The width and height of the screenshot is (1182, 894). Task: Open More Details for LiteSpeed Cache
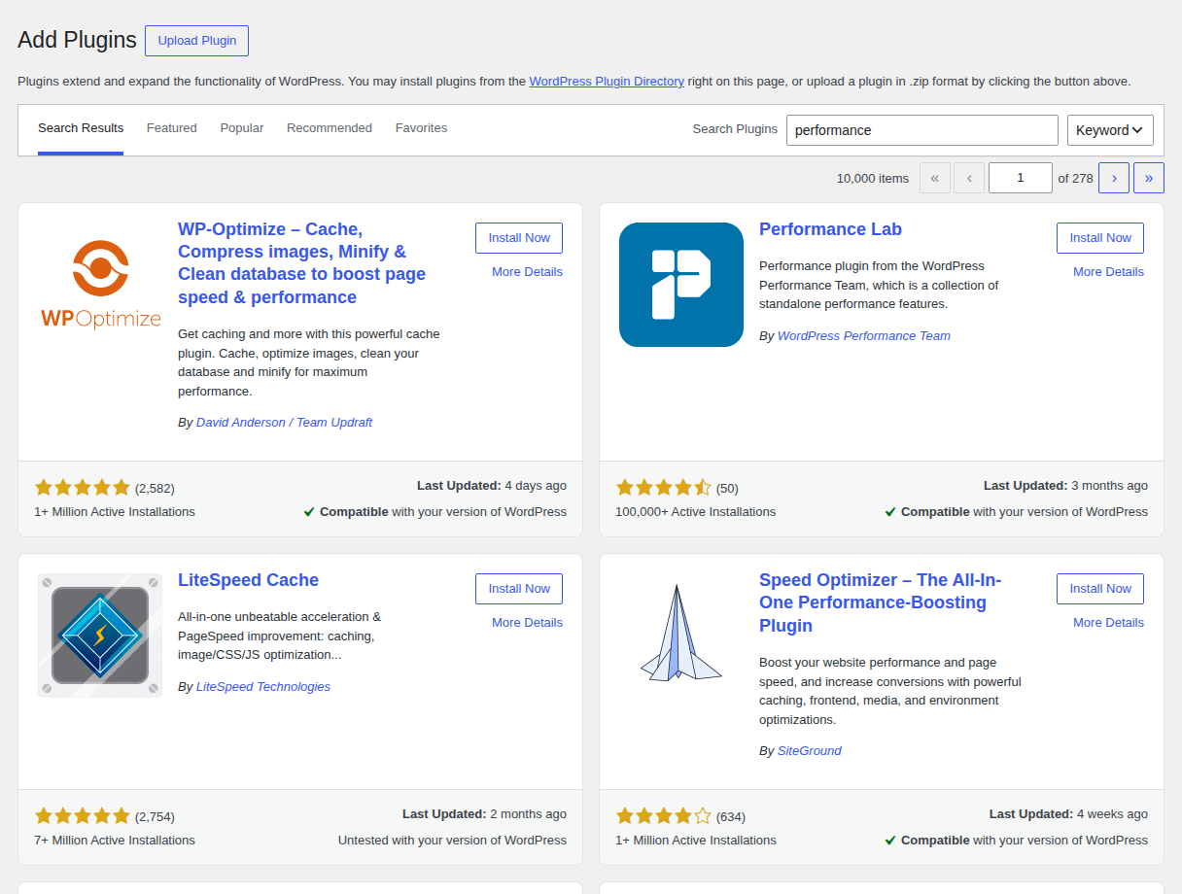click(x=527, y=623)
